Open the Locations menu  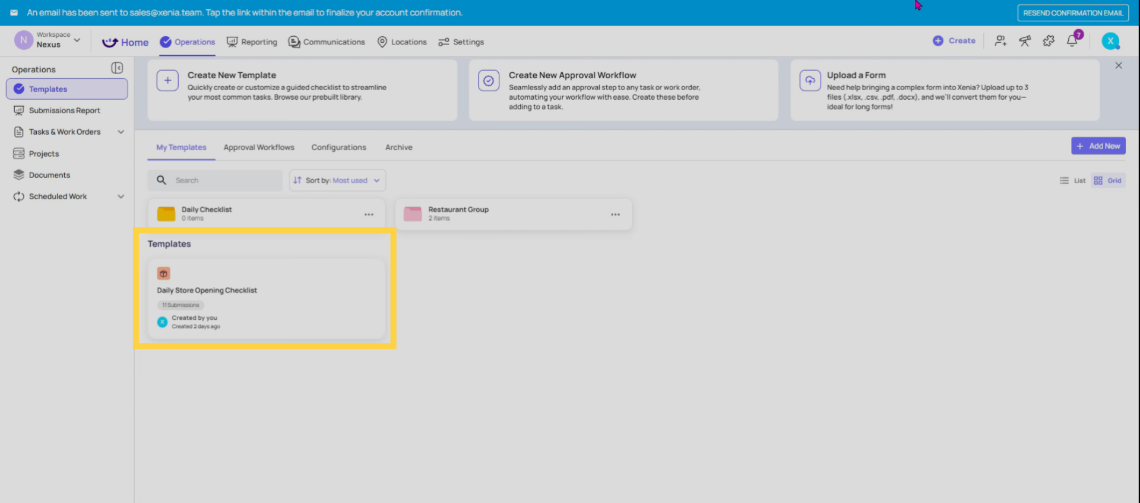pos(402,42)
